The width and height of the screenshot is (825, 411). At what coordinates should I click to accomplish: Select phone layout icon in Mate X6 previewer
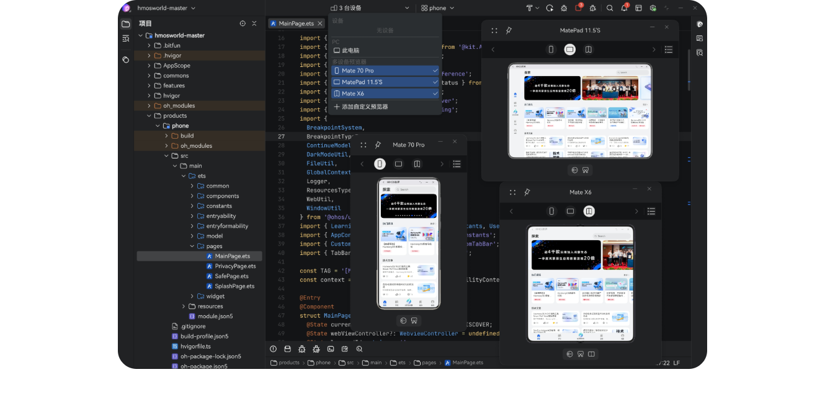tap(551, 211)
